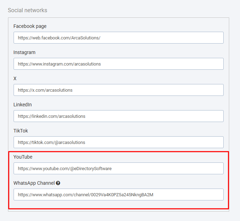Focus the WhatsApp Channel URL field
The width and height of the screenshot is (240, 221).
pyautogui.click(x=118, y=195)
